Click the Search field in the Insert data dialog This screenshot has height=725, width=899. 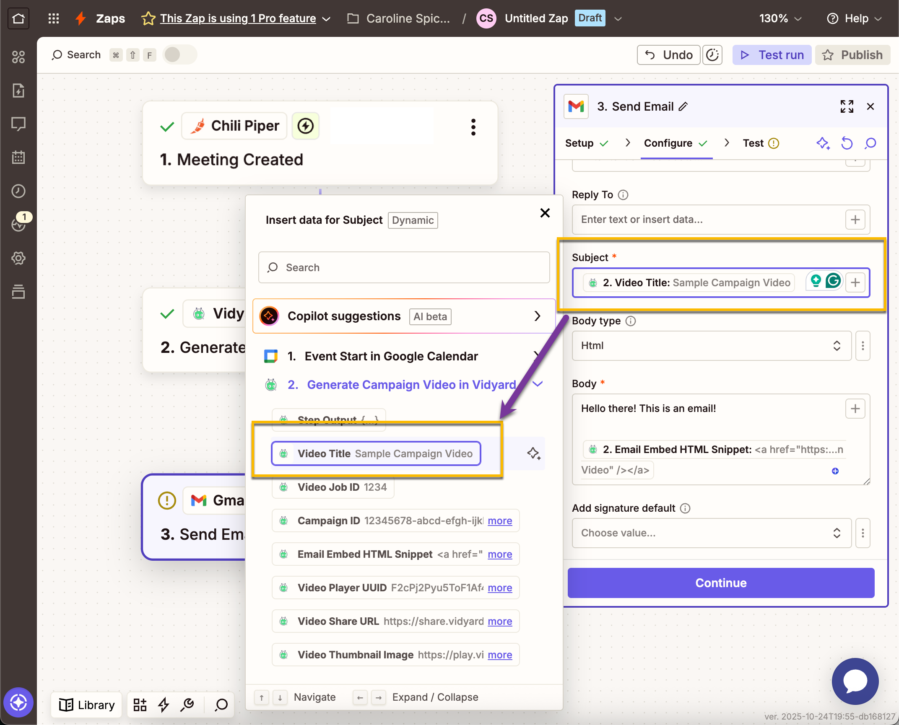[404, 267]
